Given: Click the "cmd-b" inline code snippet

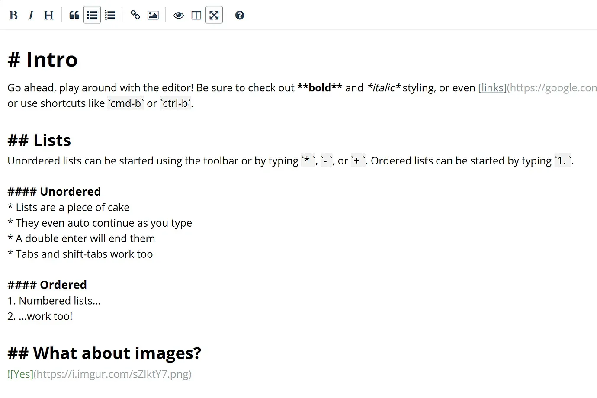Looking at the screenshot, I should tap(125, 103).
